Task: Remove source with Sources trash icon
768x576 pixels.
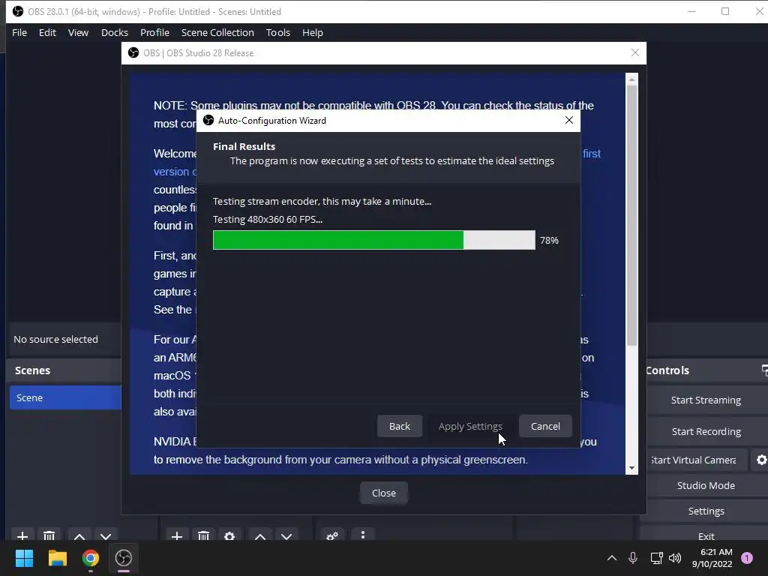Action: click(204, 535)
